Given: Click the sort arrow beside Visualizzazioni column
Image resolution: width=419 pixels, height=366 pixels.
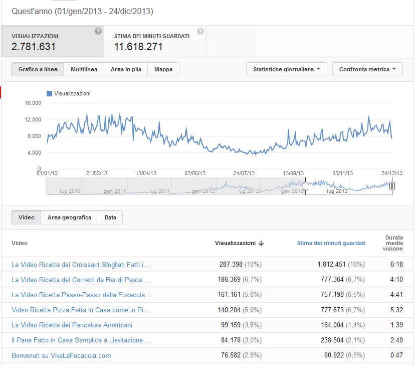Looking at the screenshot, I should pyautogui.click(x=261, y=243).
